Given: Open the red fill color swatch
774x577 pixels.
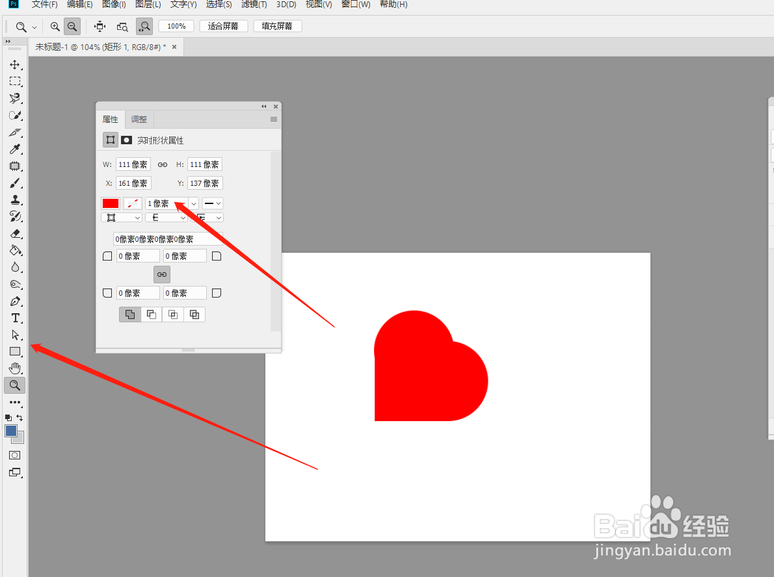Looking at the screenshot, I should click(110, 203).
